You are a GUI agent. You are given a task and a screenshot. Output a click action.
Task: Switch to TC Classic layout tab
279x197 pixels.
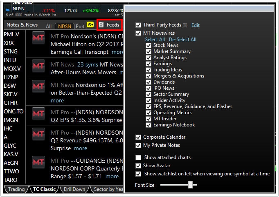(x=44, y=189)
